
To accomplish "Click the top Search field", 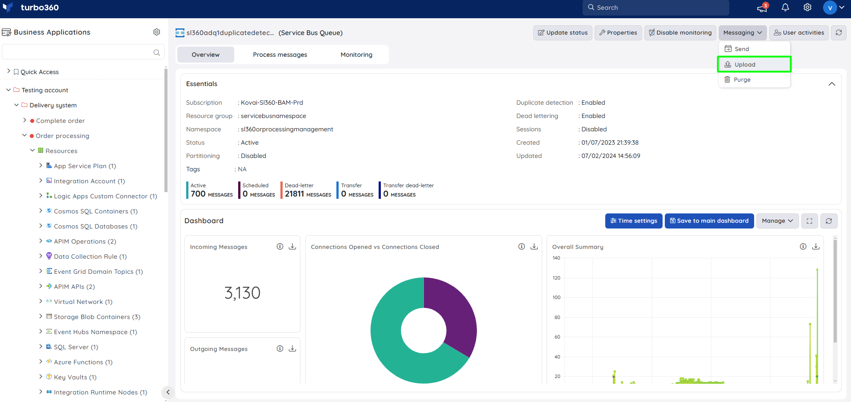I will [x=655, y=8].
